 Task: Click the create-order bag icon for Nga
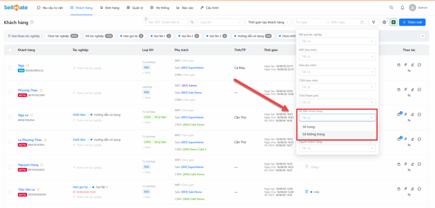tap(398, 65)
